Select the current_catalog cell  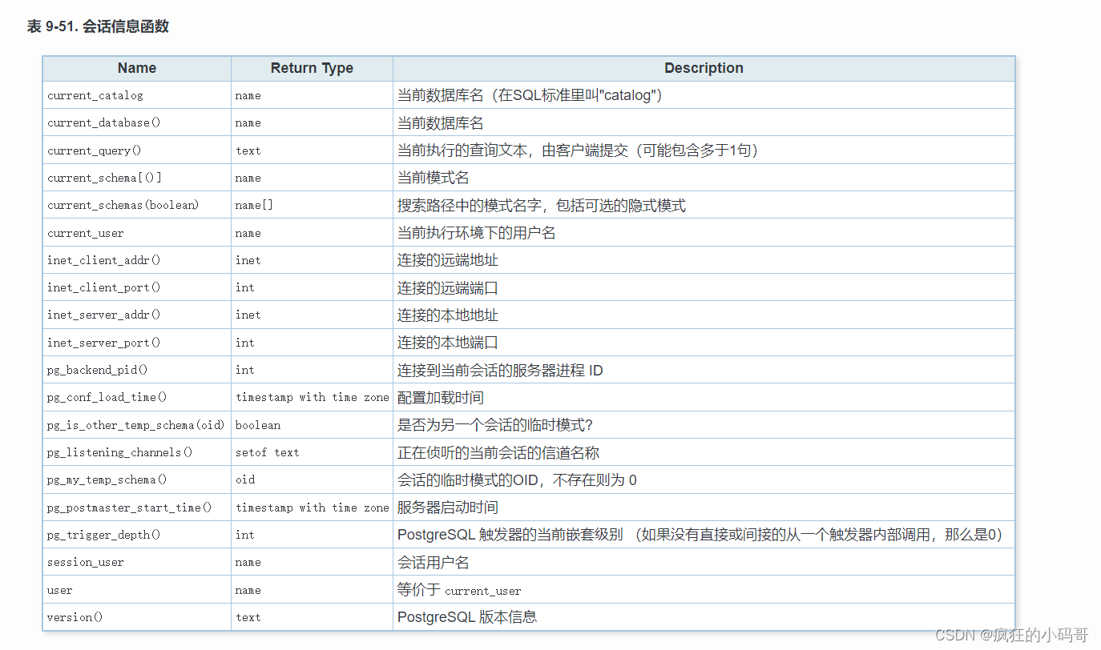point(137,95)
